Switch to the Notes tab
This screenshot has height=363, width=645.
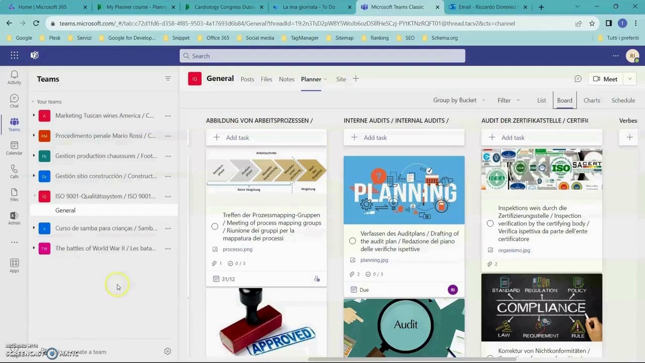(x=287, y=79)
